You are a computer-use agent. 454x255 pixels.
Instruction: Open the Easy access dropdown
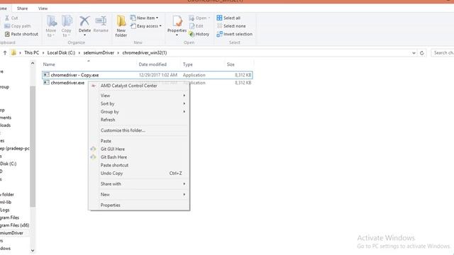pos(146,26)
